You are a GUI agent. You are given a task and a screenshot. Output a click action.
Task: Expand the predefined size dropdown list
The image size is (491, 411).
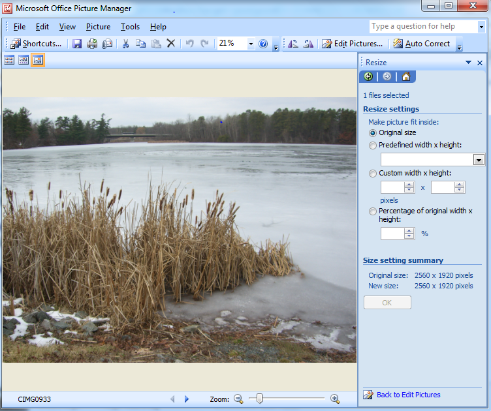coord(479,160)
